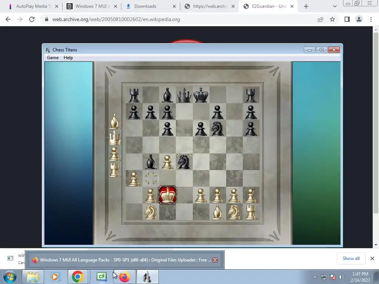379x284 pixels.
Task: Open the Game menu in Chess Titans
Action: (53, 57)
